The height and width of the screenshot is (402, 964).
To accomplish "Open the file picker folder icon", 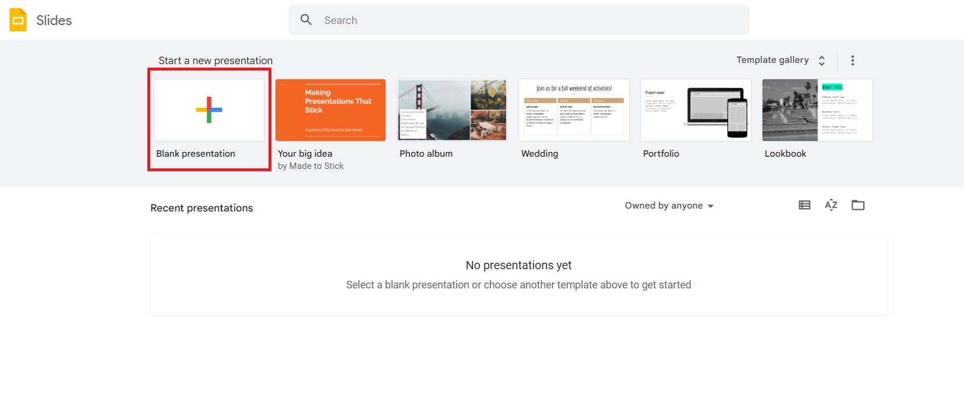I will pyautogui.click(x=858, y=205).
